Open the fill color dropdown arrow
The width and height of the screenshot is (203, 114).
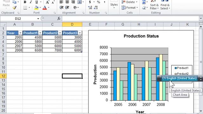click(x=40, y=8)
